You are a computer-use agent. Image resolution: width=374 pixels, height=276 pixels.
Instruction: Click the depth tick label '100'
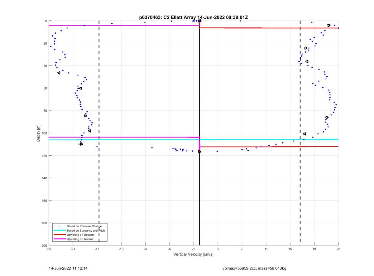pos(44,133)
